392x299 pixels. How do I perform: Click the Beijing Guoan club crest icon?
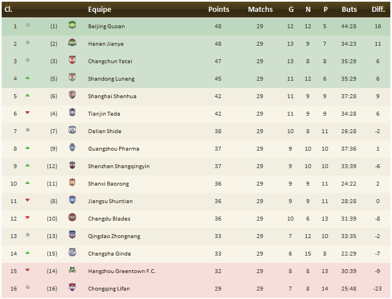coord(72,26)
